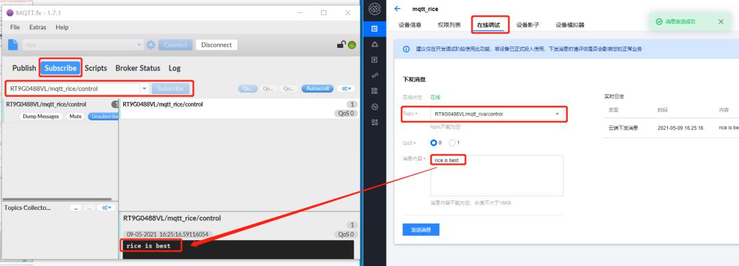Open the third sidebar square icon
Screen dimensions: 739x266
pos(375,59)
